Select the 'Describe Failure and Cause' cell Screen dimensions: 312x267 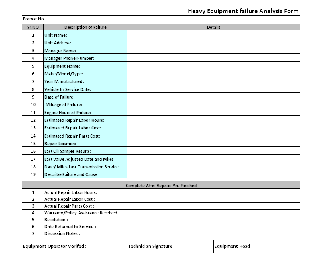85,174
